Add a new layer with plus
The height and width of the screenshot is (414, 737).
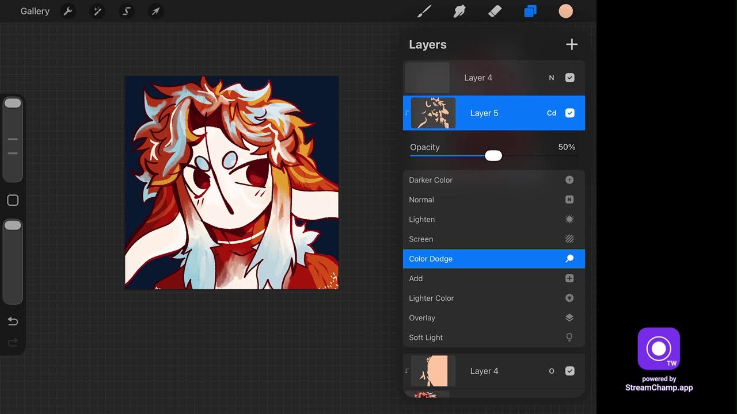pyautogui.click(x=572, y=44)
